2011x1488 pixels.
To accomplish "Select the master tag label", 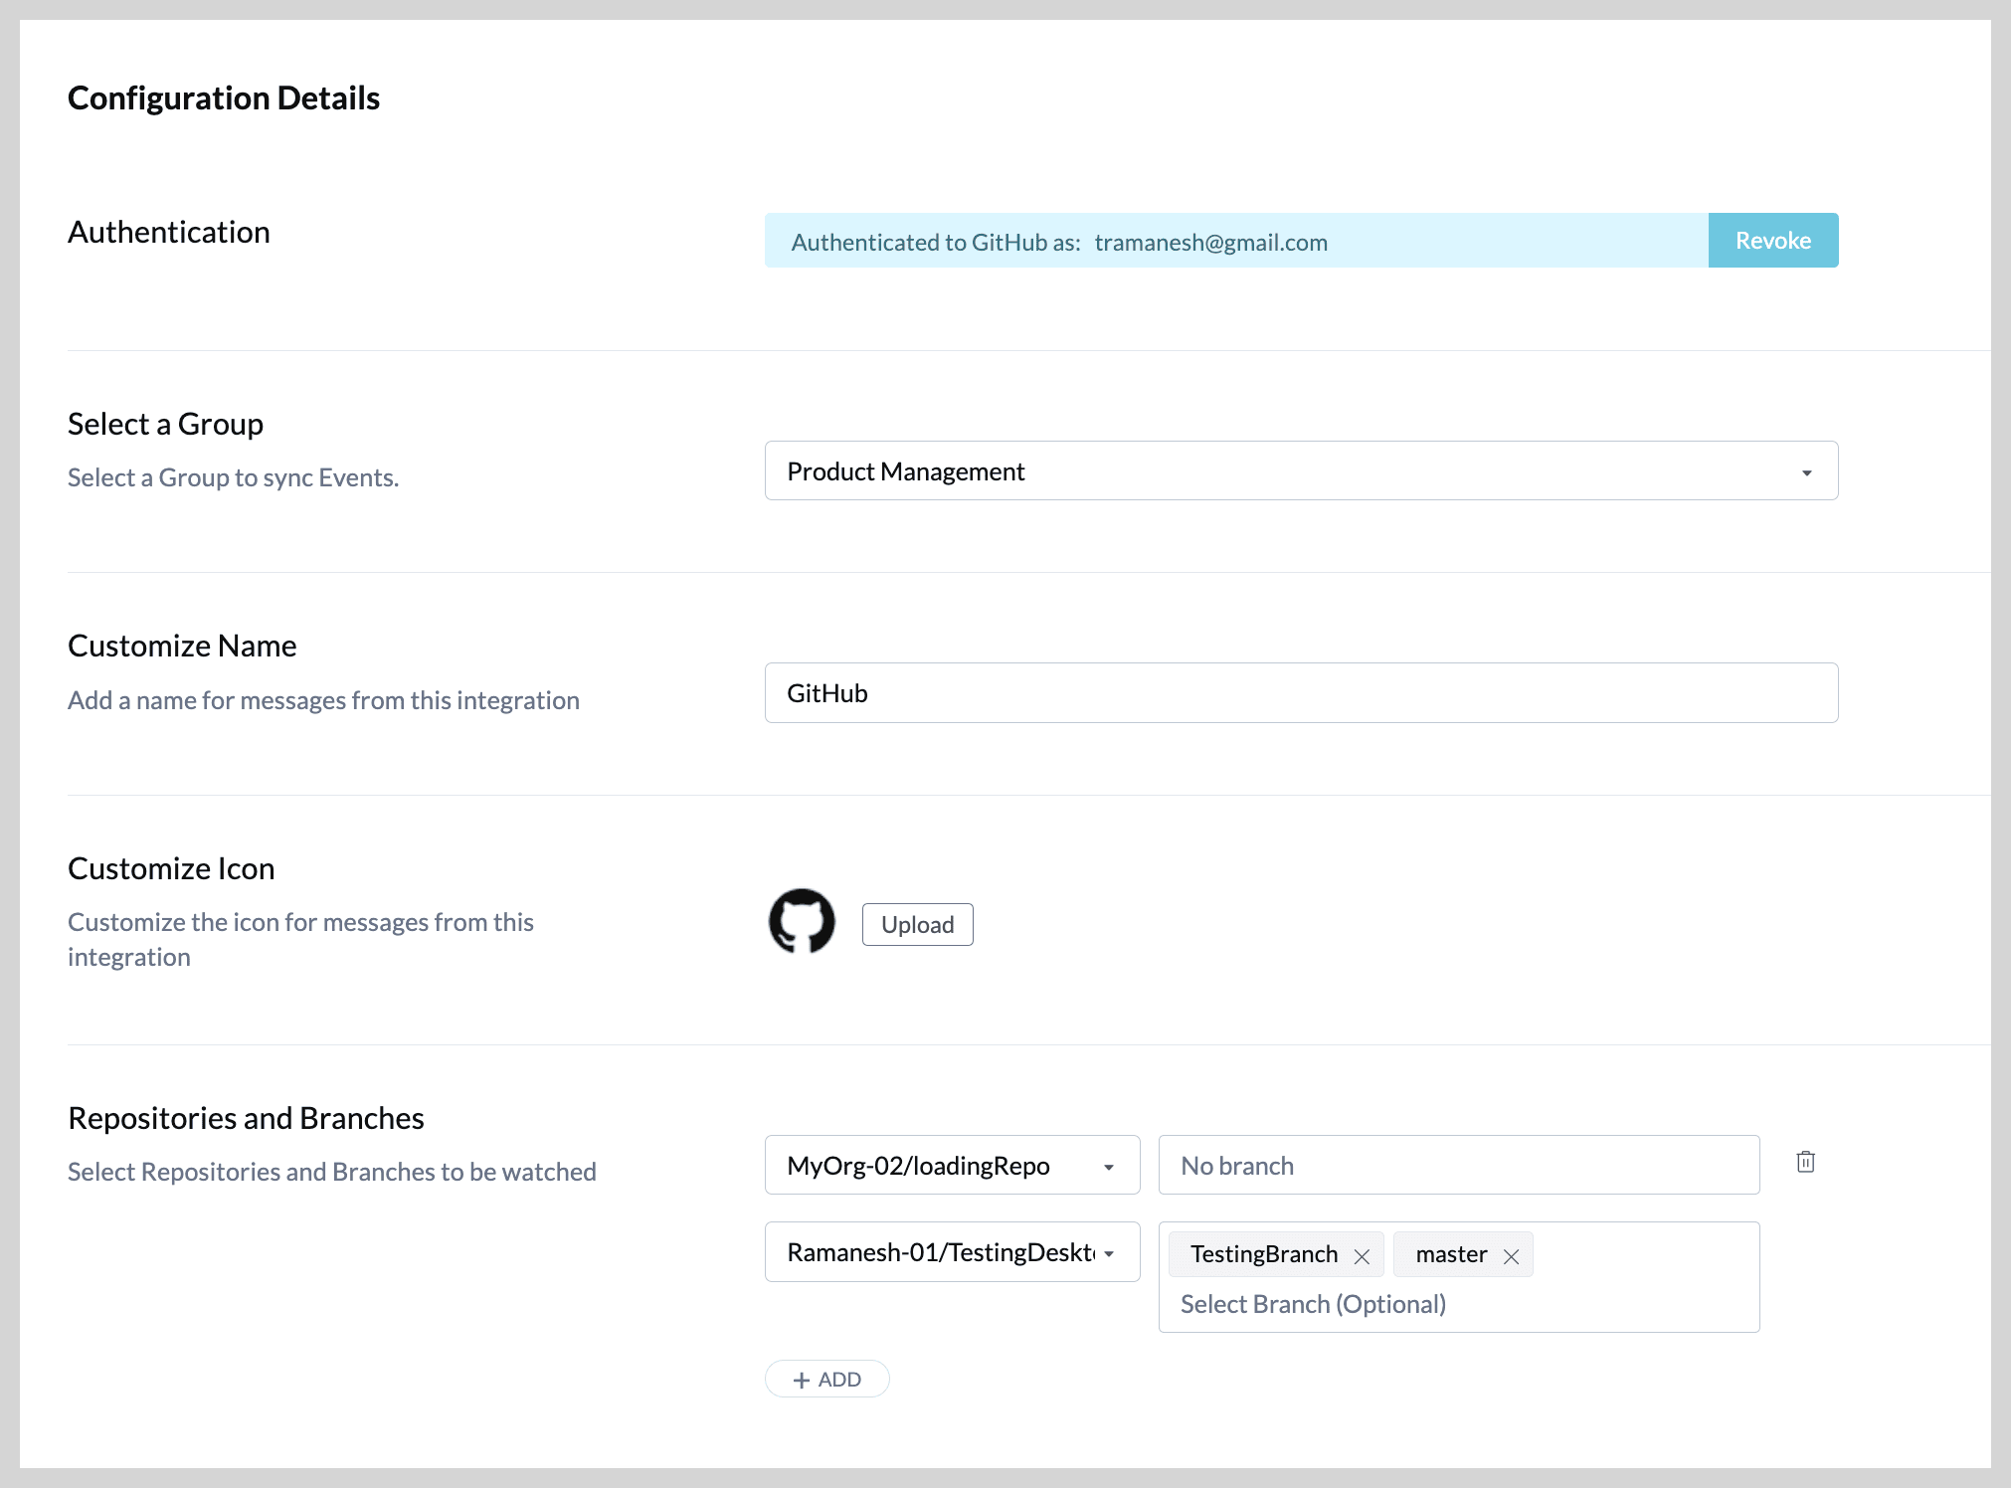I will click(1451, 1254).
